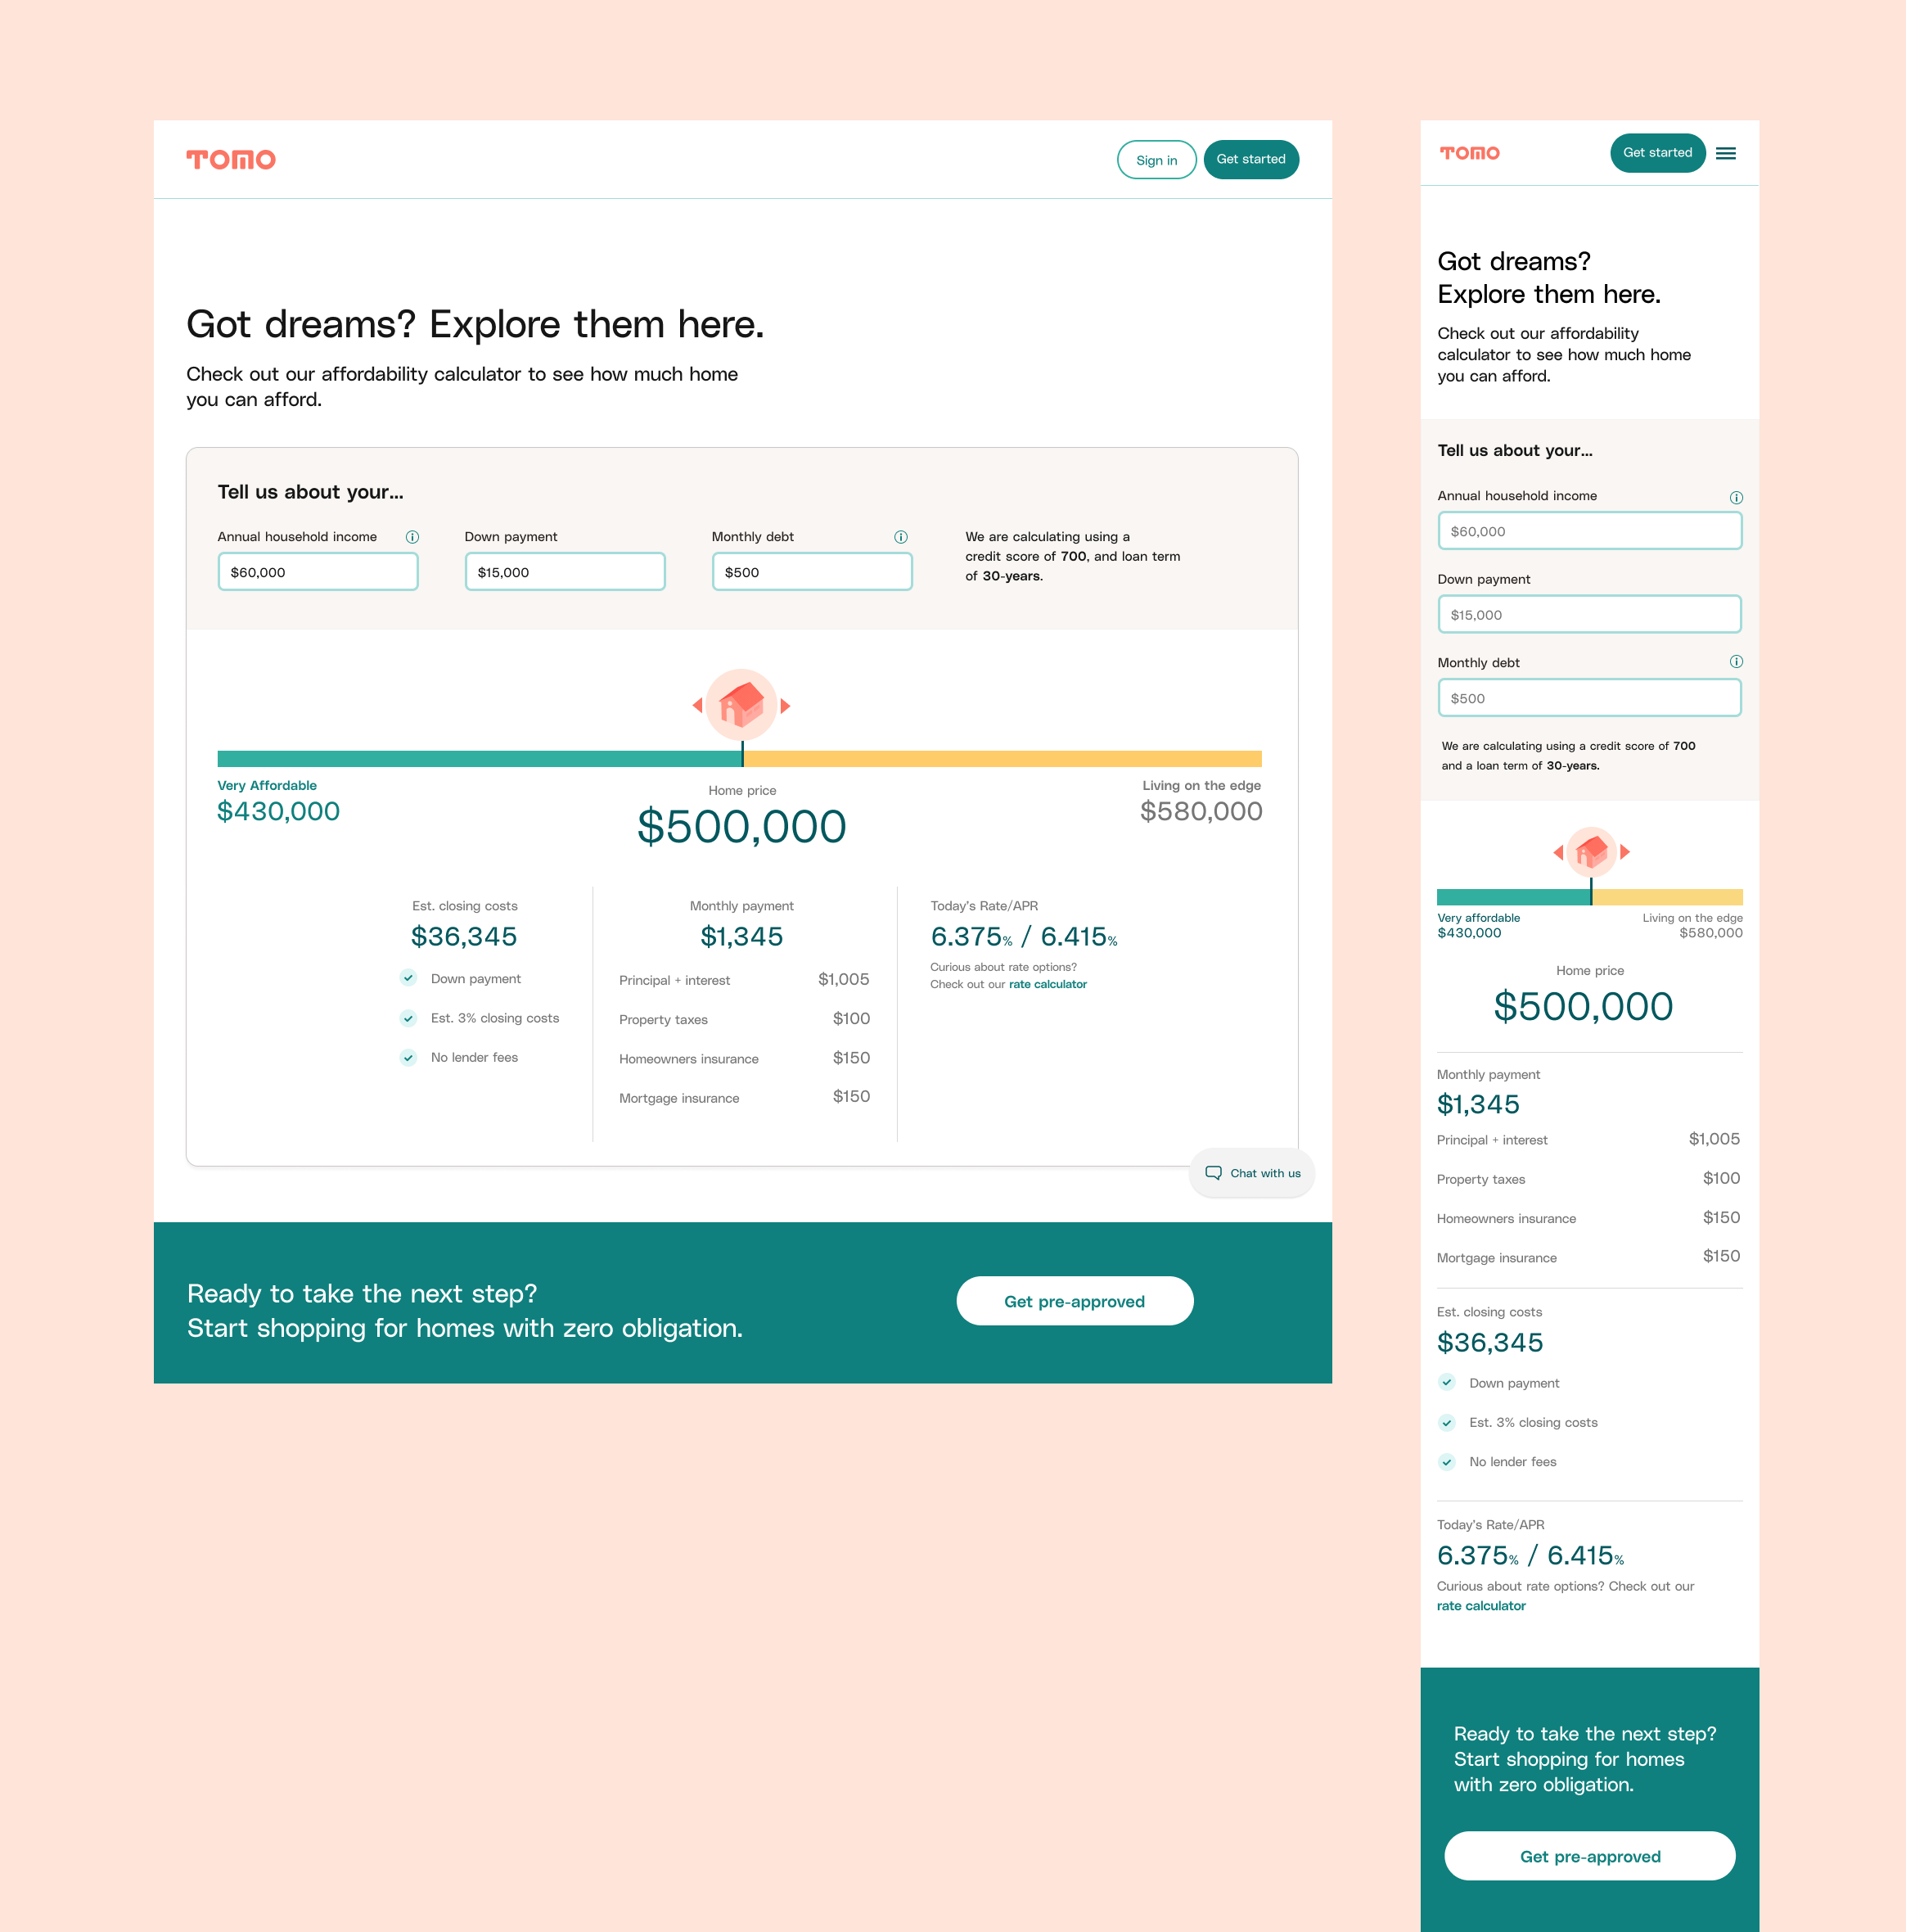This screenshot has height=1932, width=1906.
Task: Click desktop Get pre-approved button
Action: (1075, 1301)
